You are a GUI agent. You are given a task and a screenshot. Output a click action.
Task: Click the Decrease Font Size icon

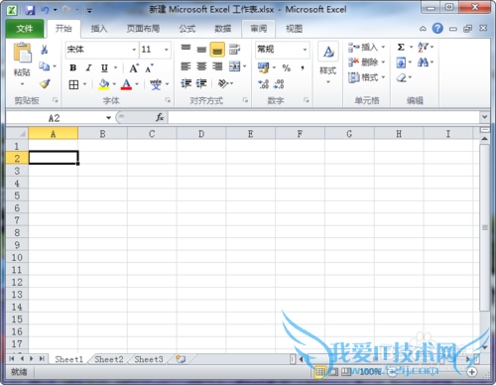pos(149,68)
